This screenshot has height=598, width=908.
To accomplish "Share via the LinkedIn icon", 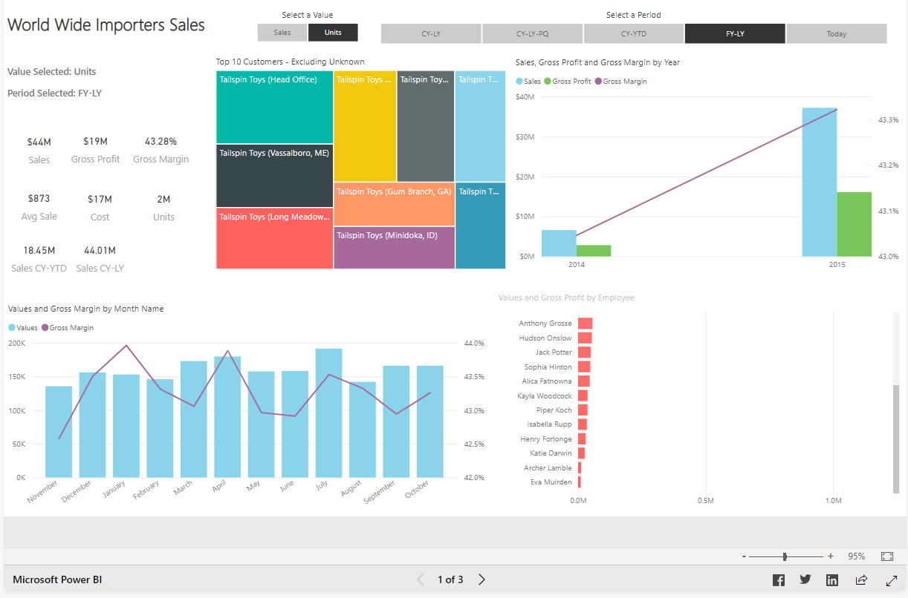I will 832,580.
